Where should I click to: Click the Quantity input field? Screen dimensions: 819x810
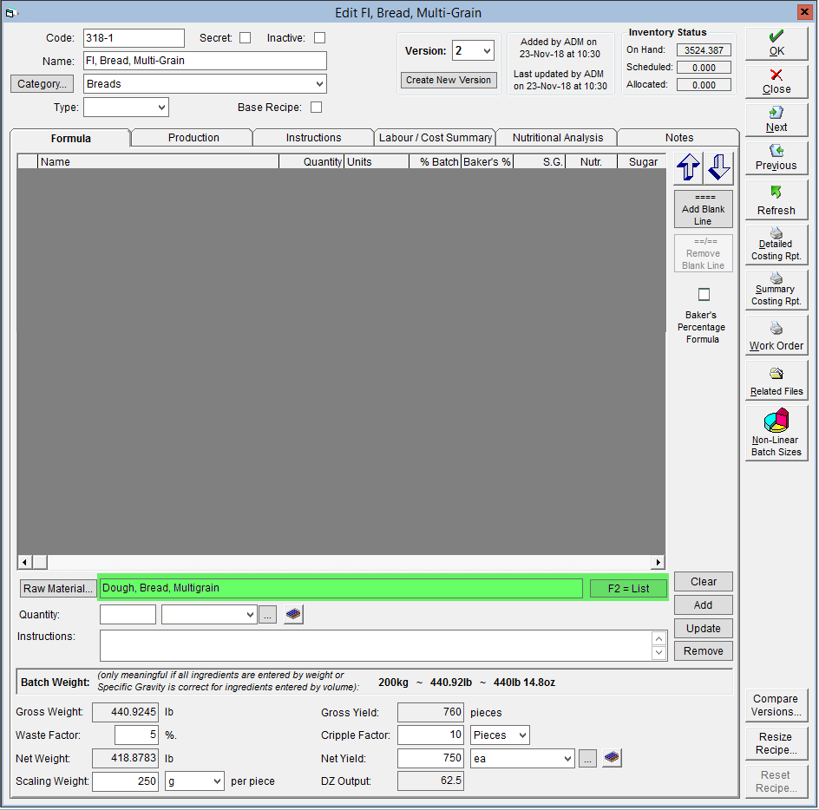pos(128,615)
